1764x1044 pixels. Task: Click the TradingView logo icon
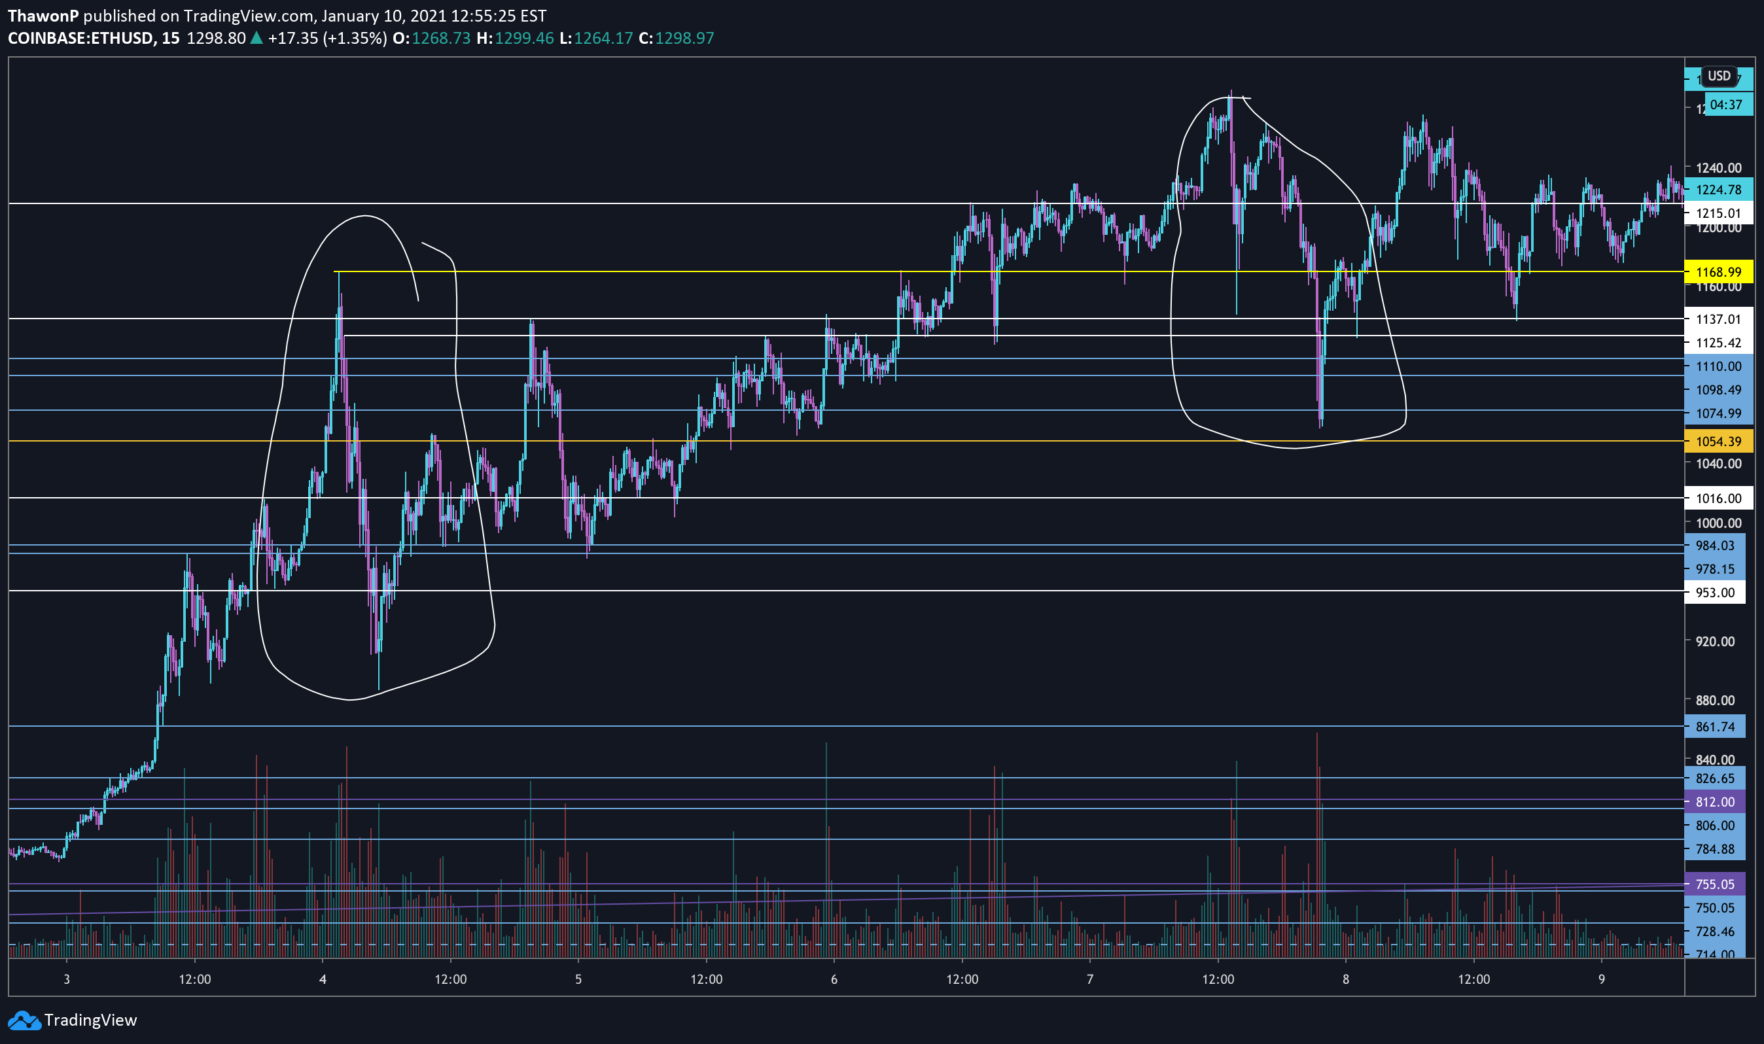[24, 1020]
